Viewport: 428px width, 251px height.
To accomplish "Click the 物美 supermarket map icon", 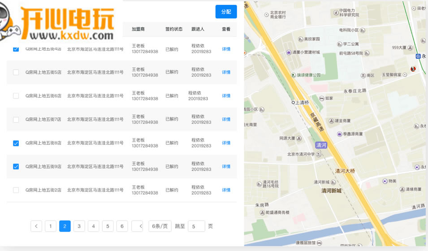I will 385,181.
